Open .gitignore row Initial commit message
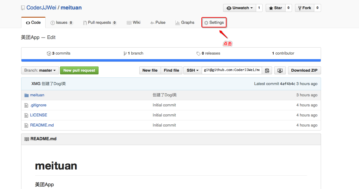Viewport: 359px width, 189px height. 164,105
